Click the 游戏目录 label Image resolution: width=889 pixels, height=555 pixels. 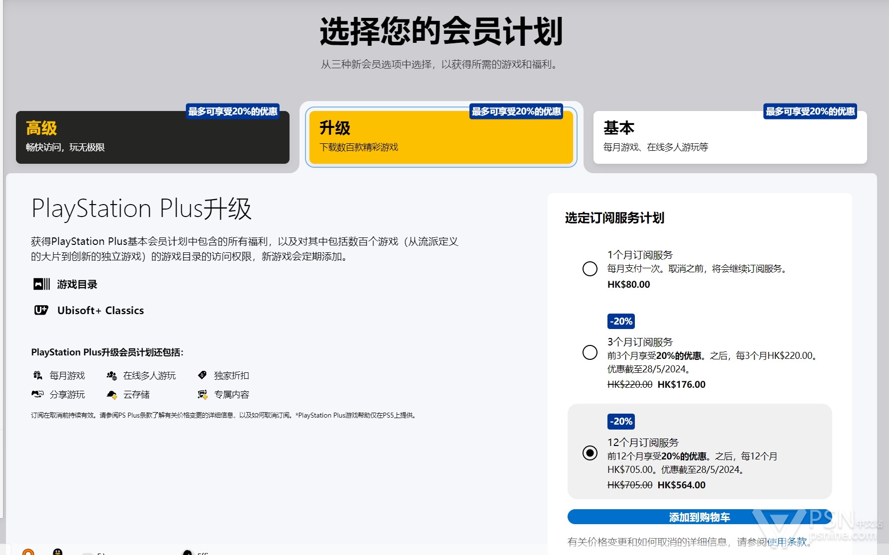point(77,284)
